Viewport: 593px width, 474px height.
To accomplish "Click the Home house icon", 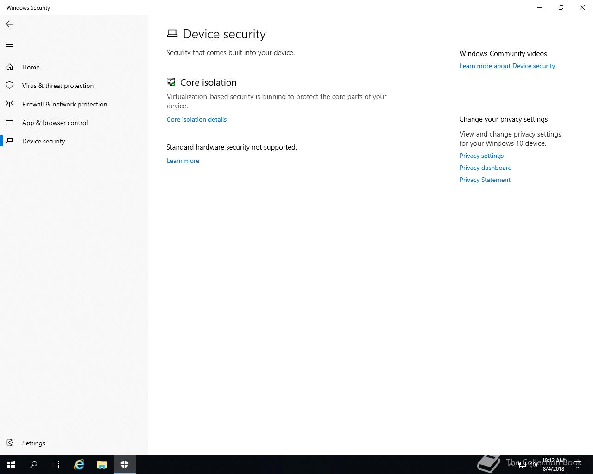I will click(x=10, y=67).
